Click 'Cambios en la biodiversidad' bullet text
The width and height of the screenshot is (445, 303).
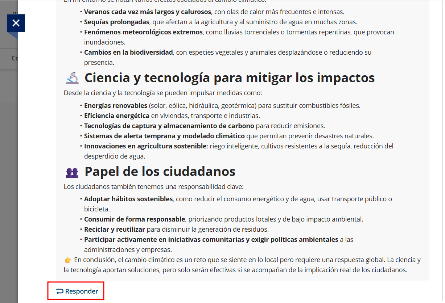[128, 52]
